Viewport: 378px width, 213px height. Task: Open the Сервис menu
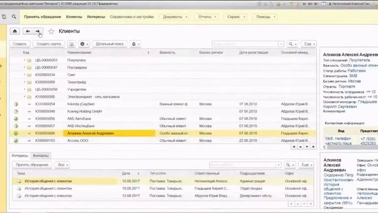pos(236,17)
